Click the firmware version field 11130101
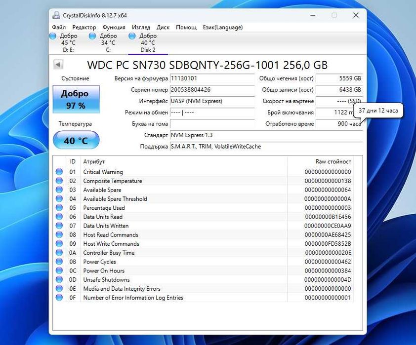Image resolution: width=416 pixels, height=345 pixels. [212, 78]
